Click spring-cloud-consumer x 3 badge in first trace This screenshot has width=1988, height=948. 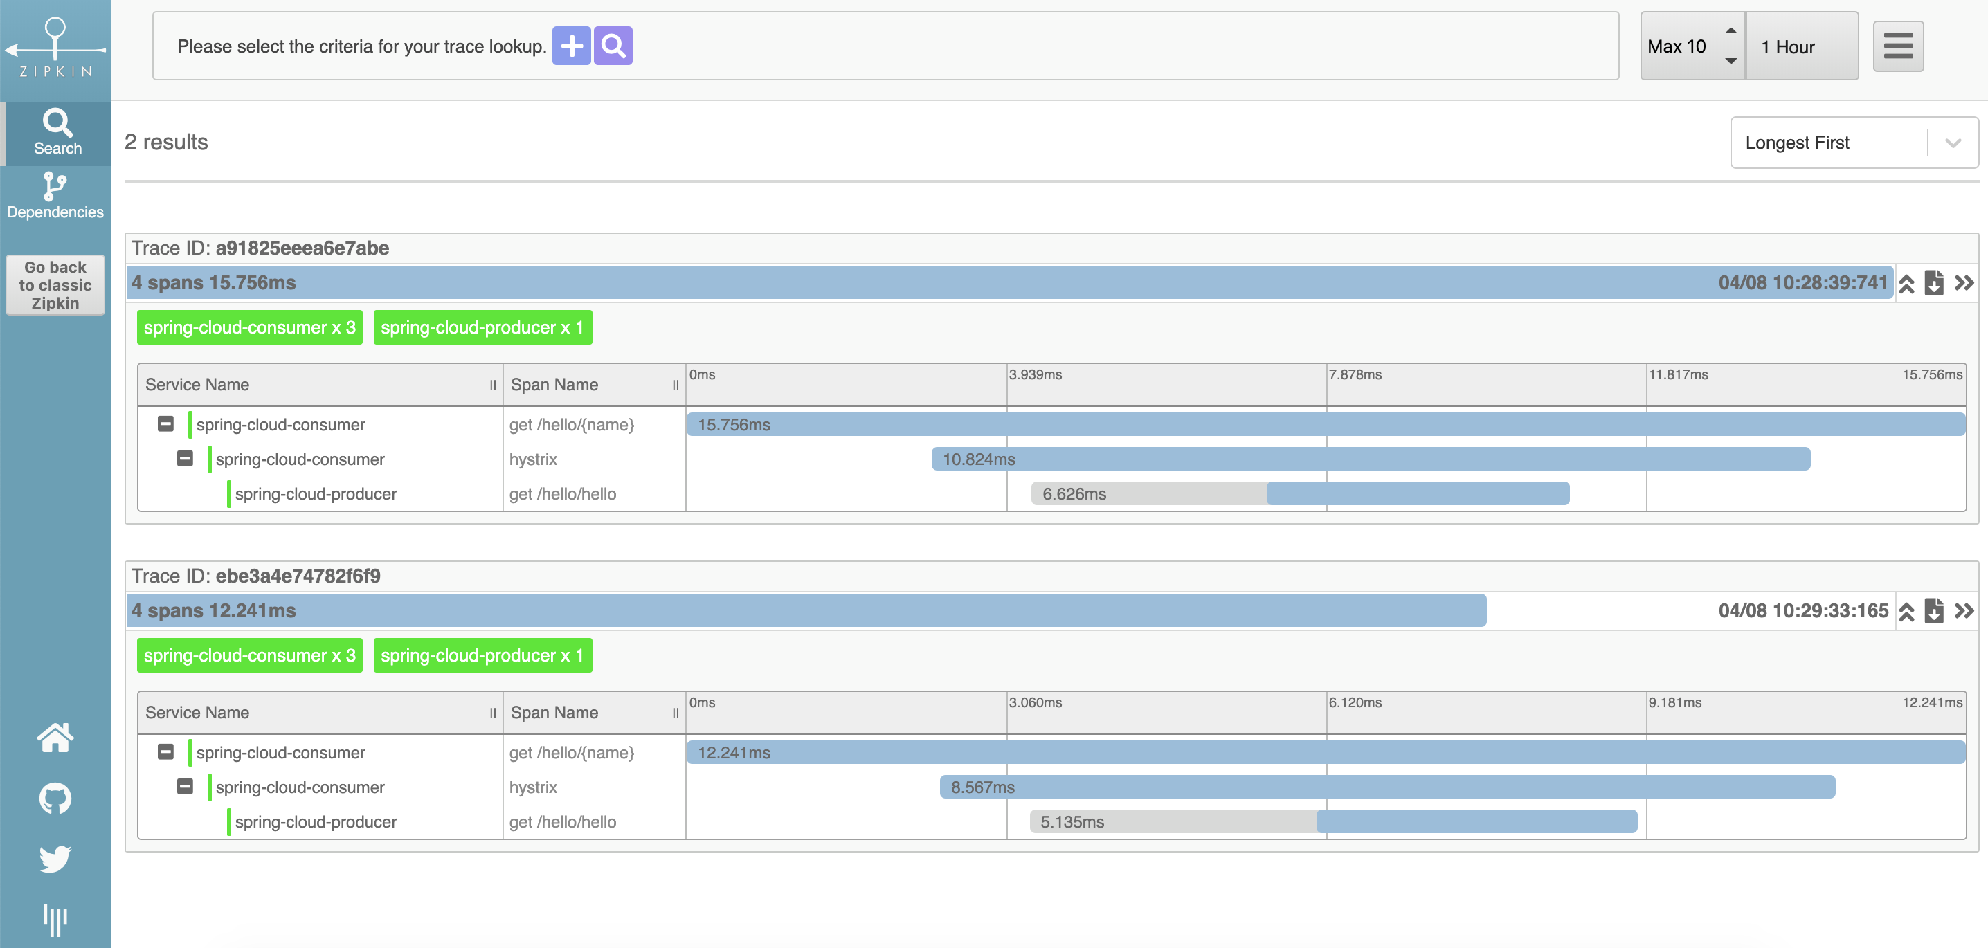coord(249,328)
